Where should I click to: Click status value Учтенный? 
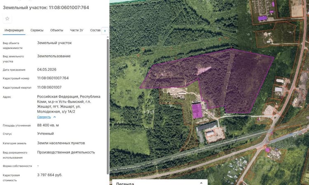(x=45, y=133)
